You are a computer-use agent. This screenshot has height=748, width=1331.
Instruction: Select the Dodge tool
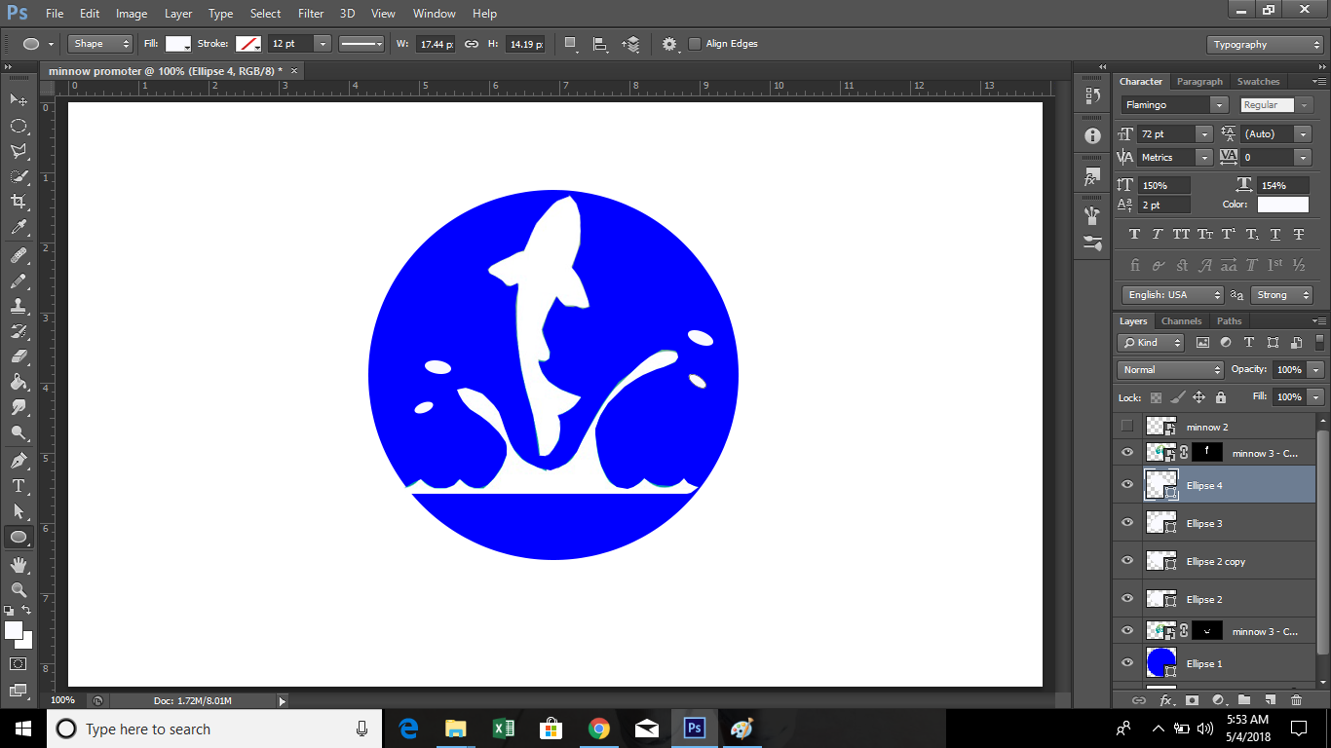coord(19,432)
